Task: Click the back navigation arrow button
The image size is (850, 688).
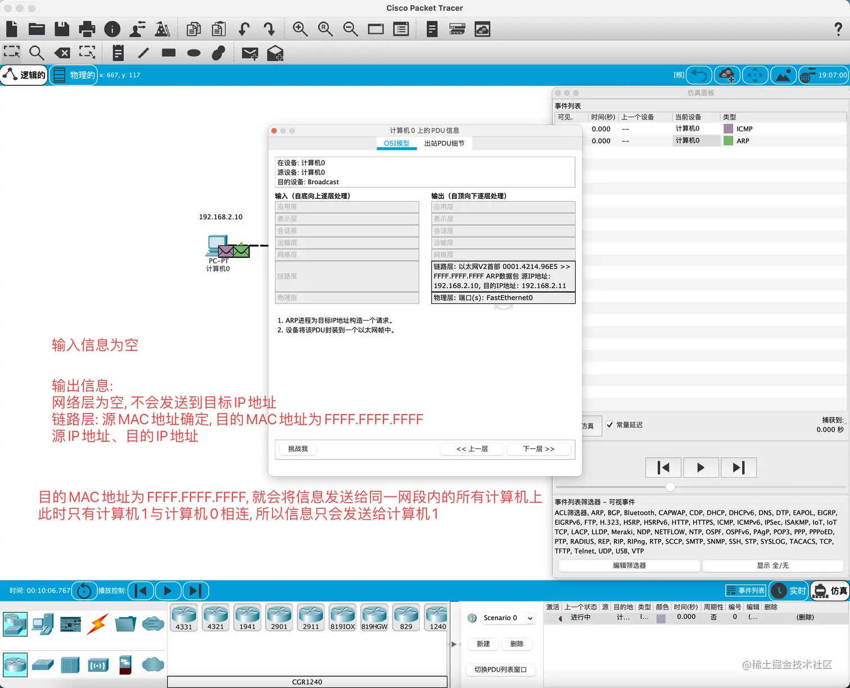Action: (699, 75)
